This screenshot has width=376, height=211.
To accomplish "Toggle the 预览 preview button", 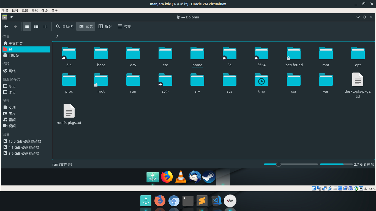I will [86, 26].
